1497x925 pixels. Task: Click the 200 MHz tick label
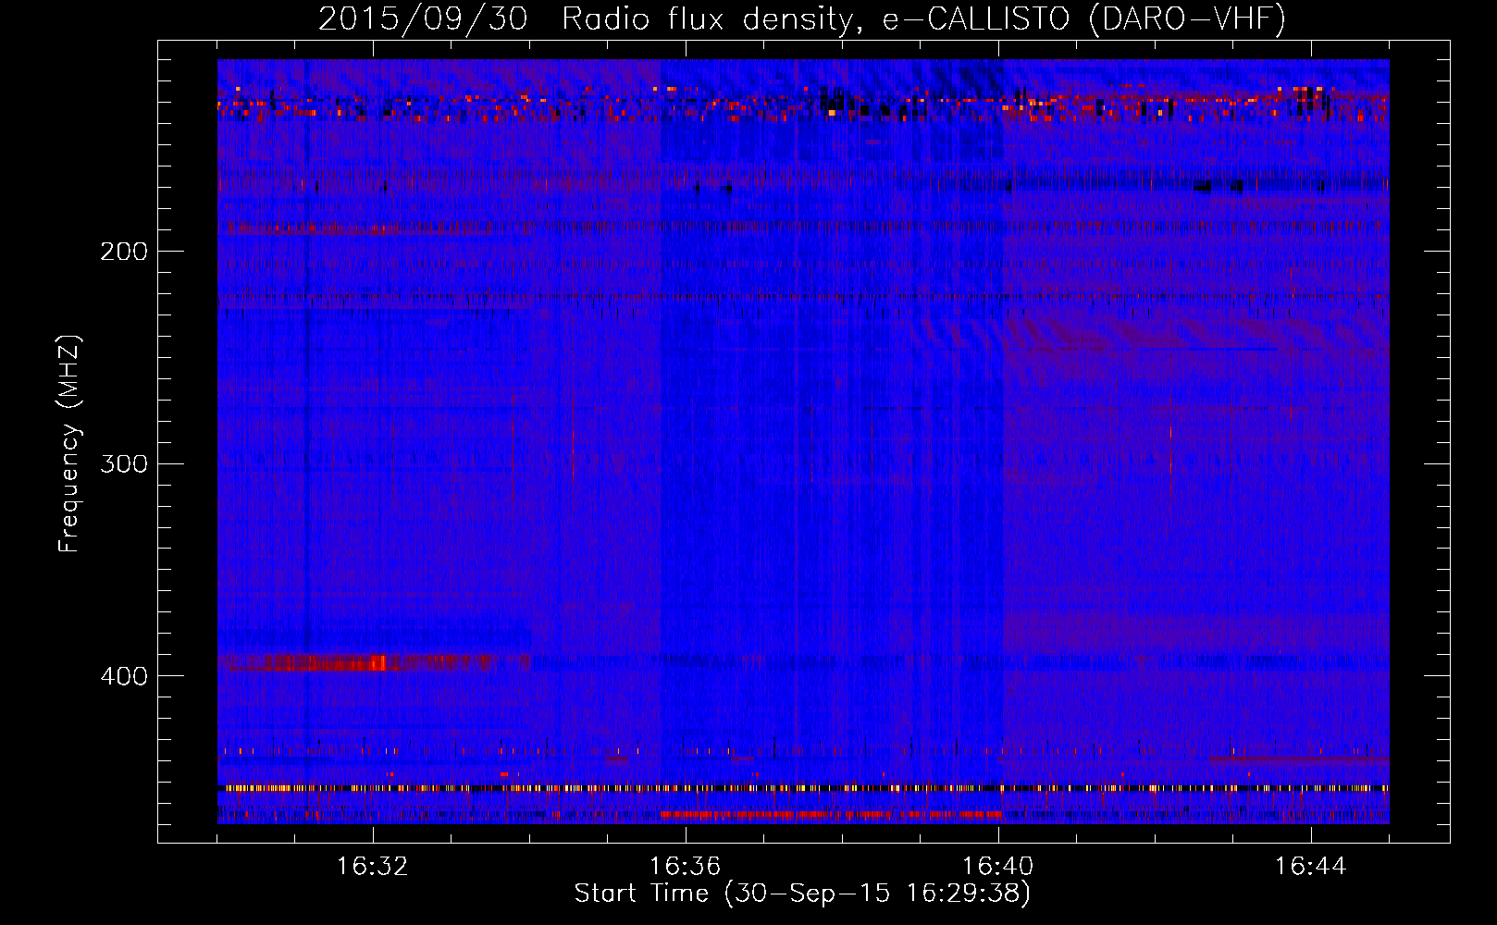(123, 252)
